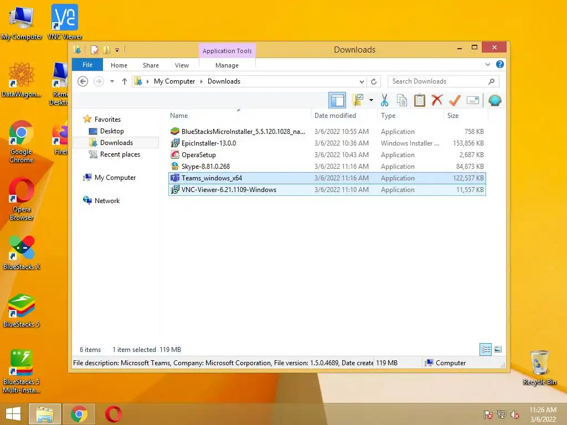Click the red X Delete icon
Screen dimensions: 567x425
(437, 100)
